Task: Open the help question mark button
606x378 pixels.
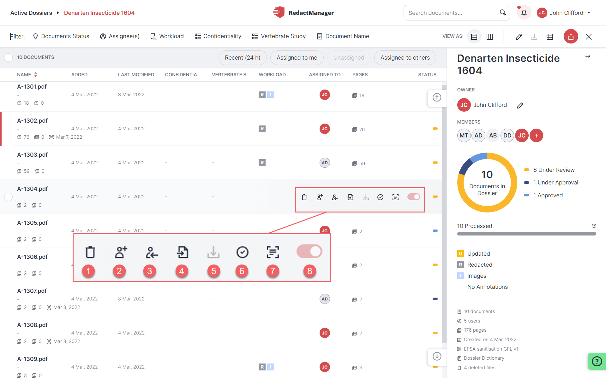Action: 597,361
